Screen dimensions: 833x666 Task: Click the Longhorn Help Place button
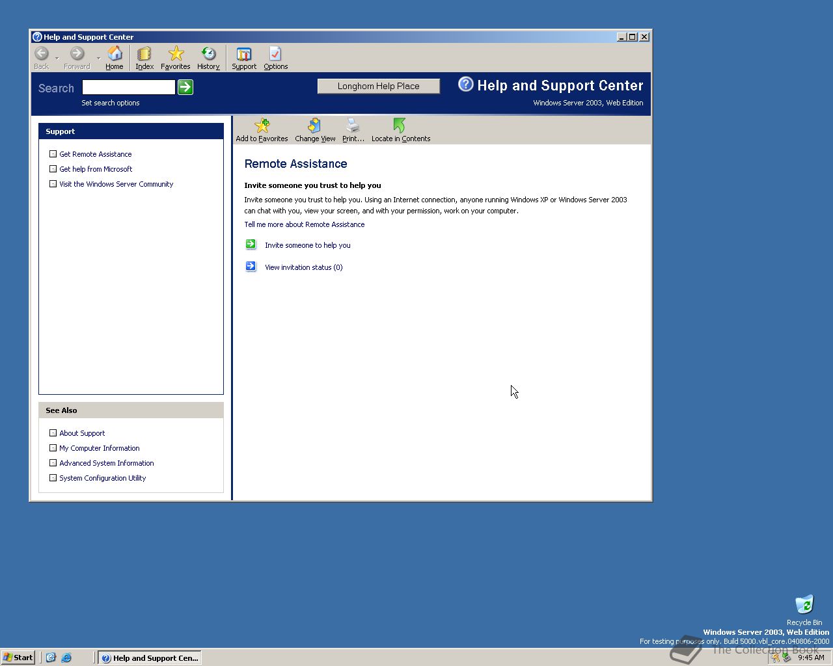pos(379,86)
